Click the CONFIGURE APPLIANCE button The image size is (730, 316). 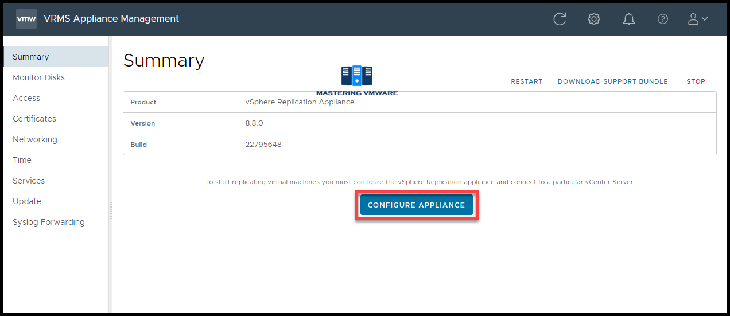point(416,205)
